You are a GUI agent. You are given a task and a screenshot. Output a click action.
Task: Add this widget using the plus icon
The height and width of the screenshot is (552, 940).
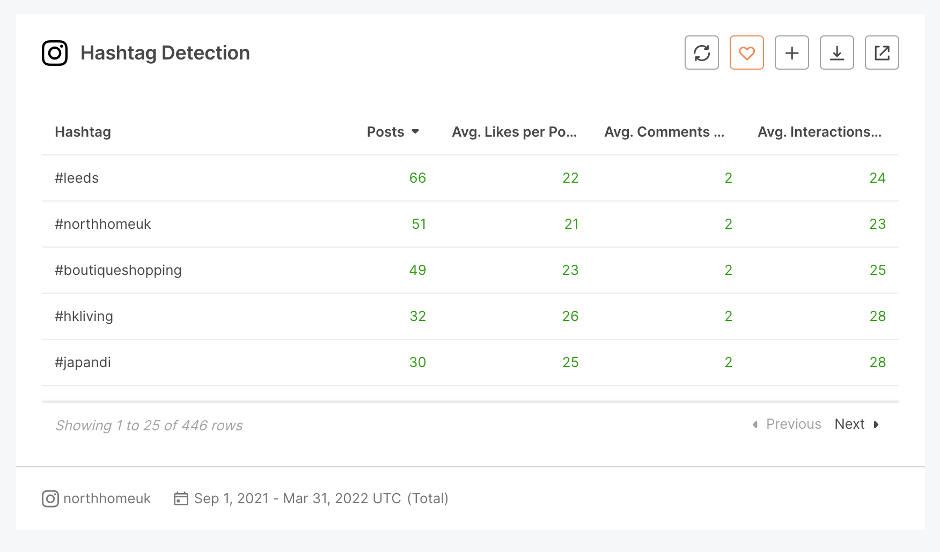792,53
